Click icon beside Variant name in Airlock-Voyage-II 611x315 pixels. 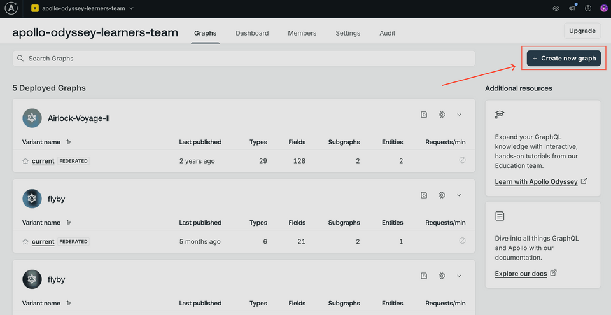point(69,142)
